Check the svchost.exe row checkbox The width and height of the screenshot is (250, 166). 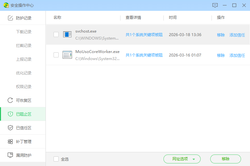pos(56,34)
